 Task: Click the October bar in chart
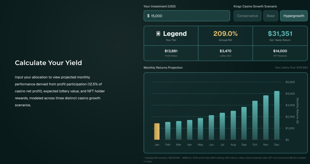point(255,120)
